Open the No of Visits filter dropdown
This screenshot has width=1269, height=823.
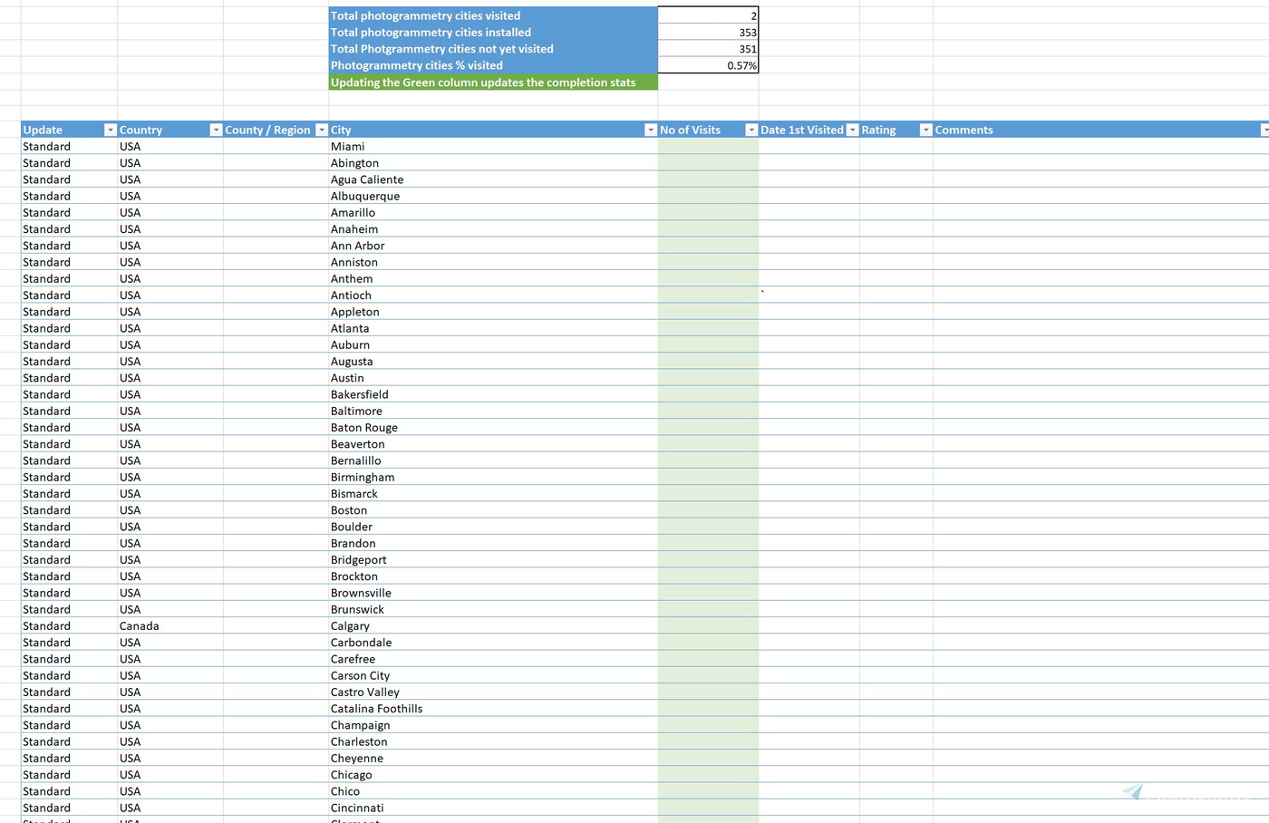click(751, 130)
